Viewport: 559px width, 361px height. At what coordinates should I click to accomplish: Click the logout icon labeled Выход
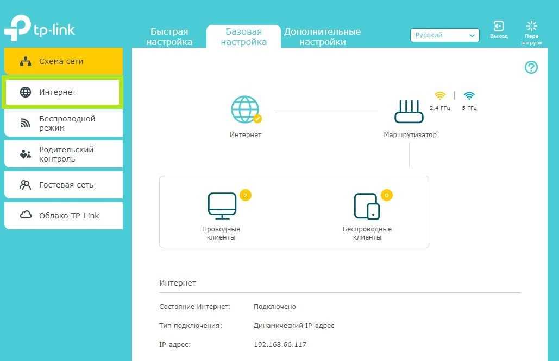[x=498, y=29]
